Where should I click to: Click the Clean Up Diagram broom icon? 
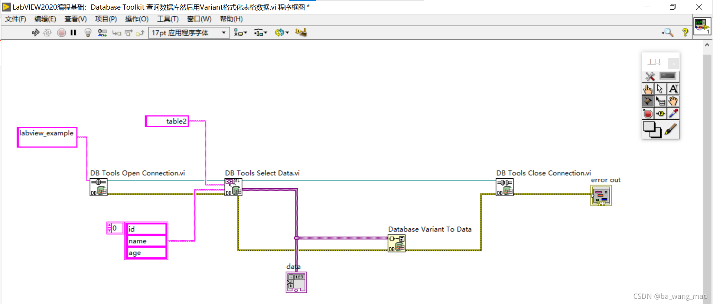(301, 33)
